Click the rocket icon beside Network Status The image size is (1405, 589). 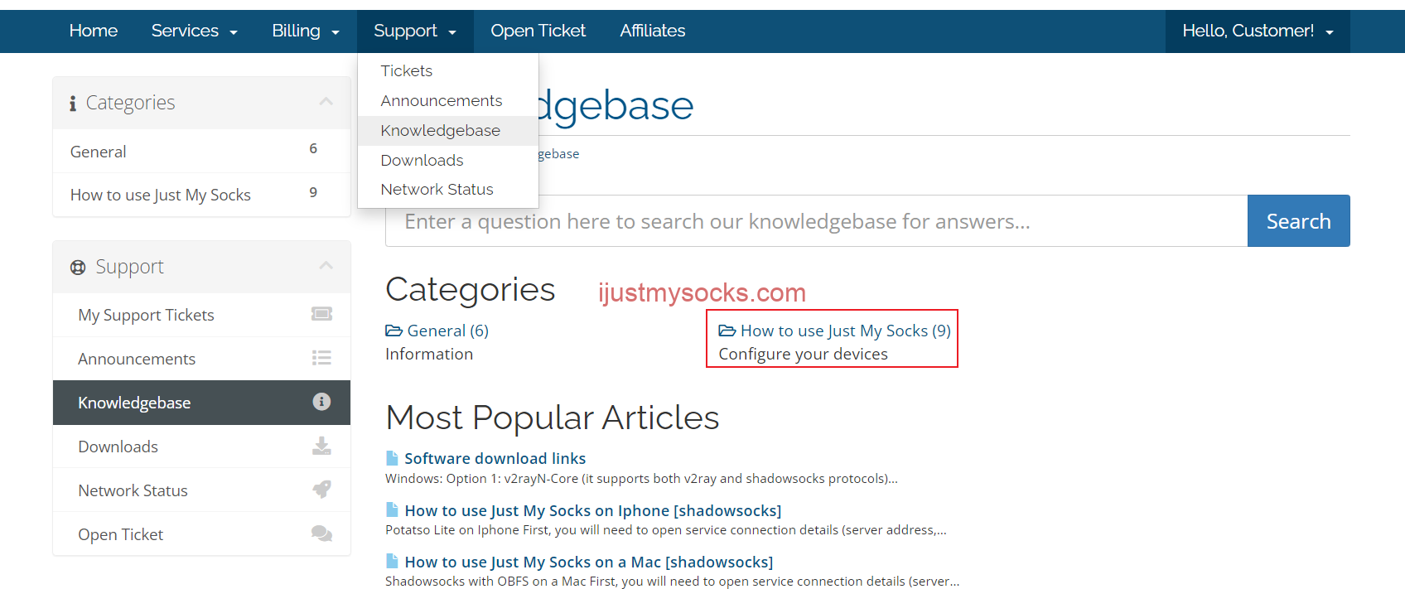[x=321, y=490]
